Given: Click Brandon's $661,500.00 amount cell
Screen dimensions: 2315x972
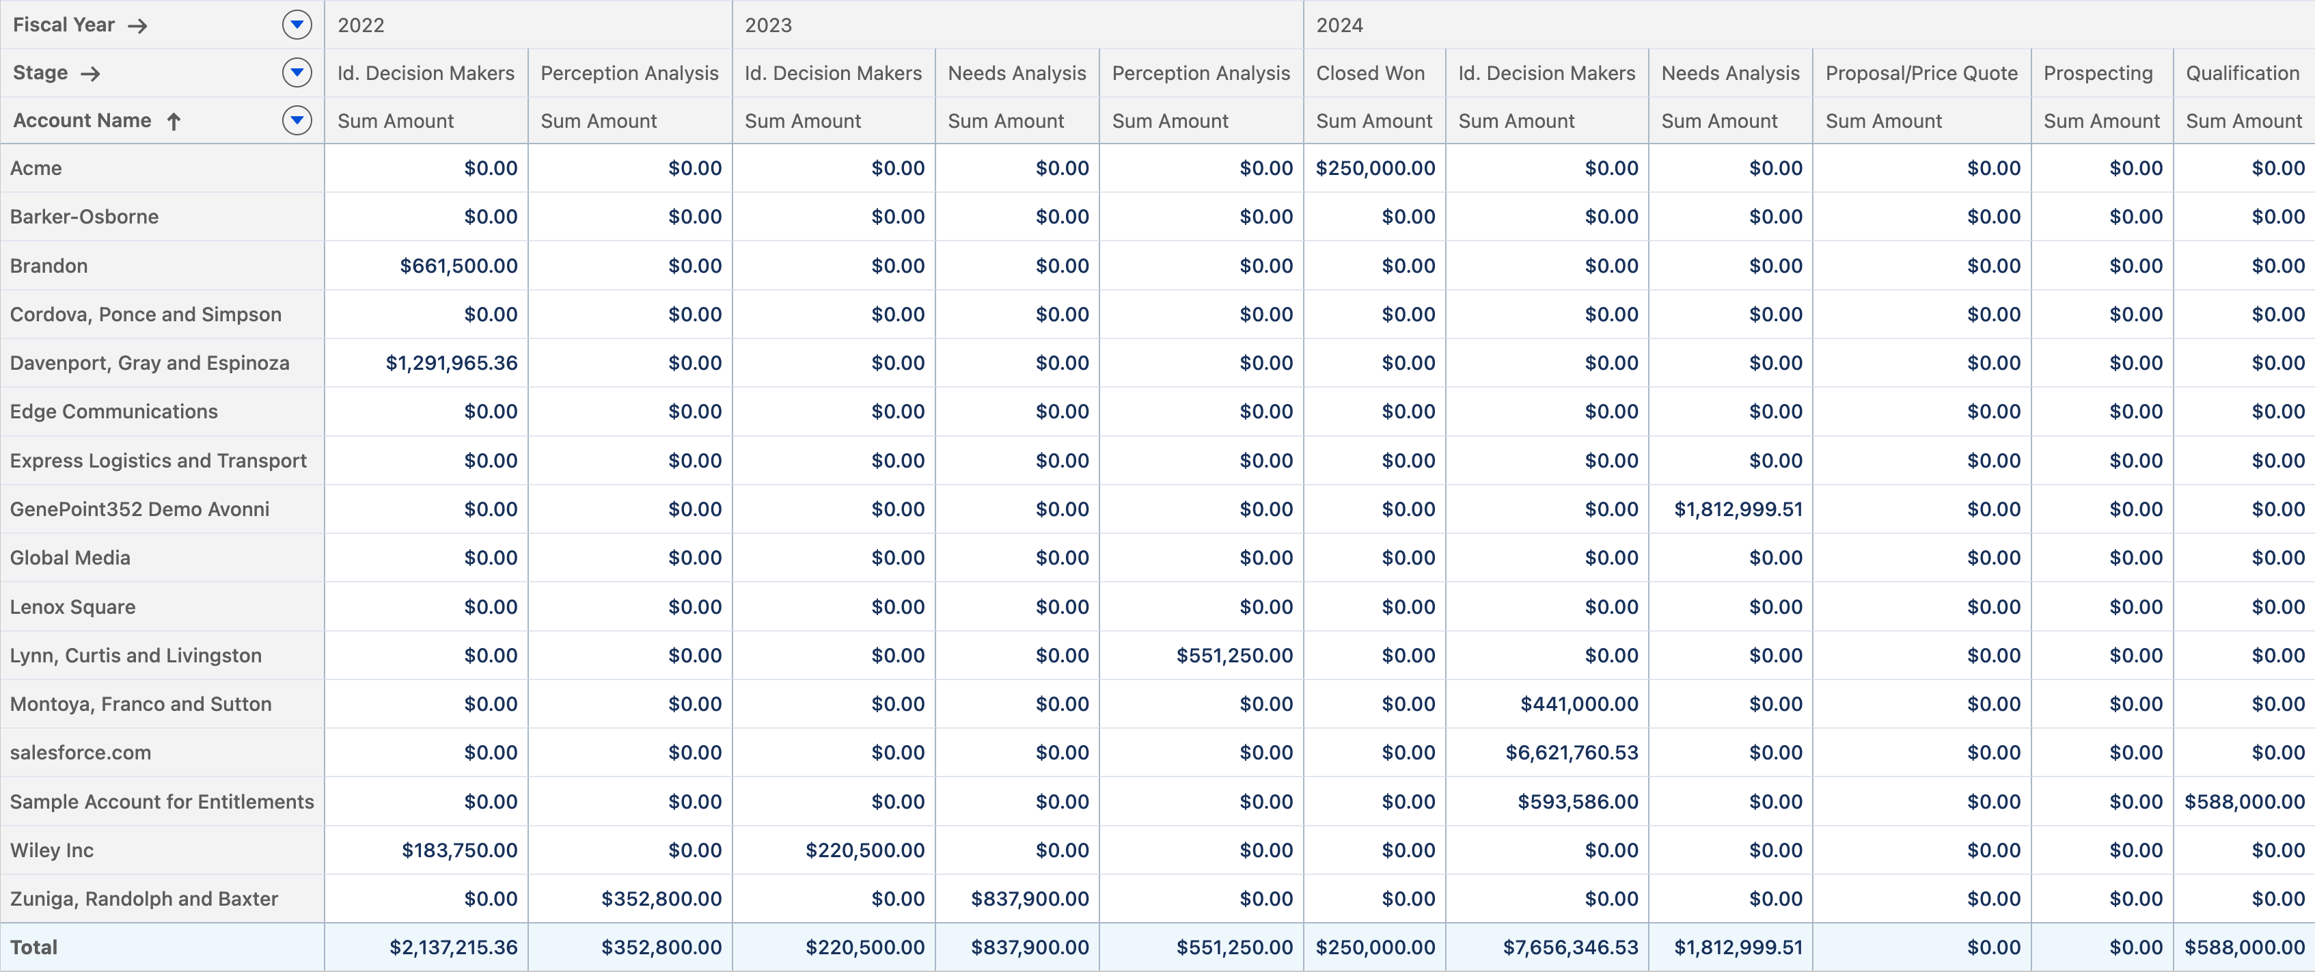Looking at the screenshot, I should coord(458,265).
